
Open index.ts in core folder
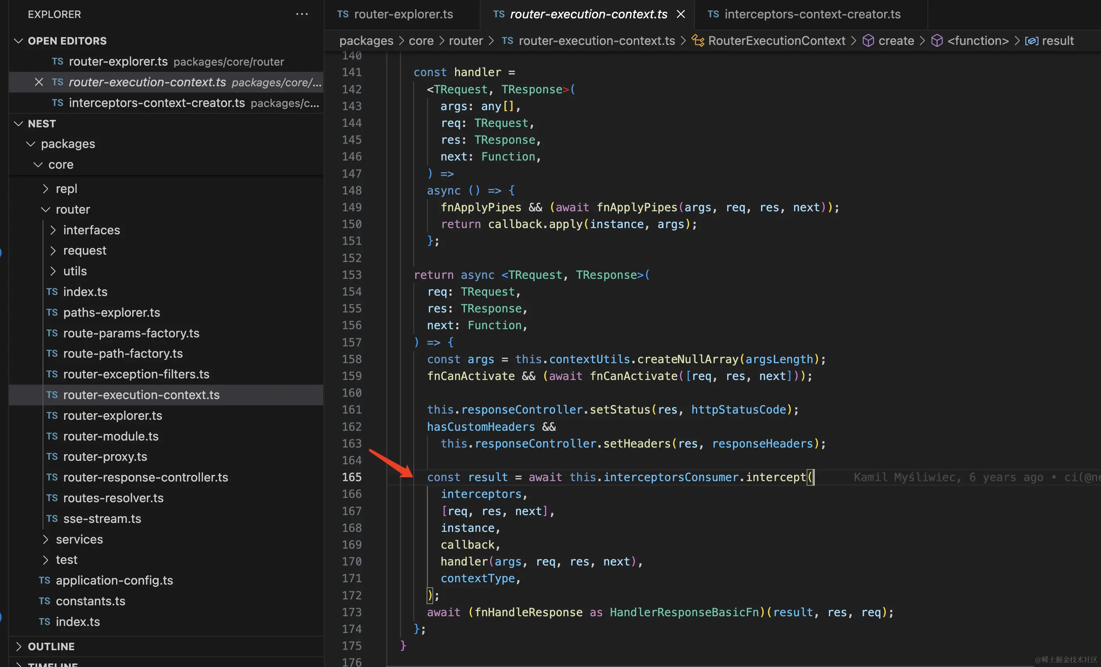pyautogui.click(x=166, y=621)
